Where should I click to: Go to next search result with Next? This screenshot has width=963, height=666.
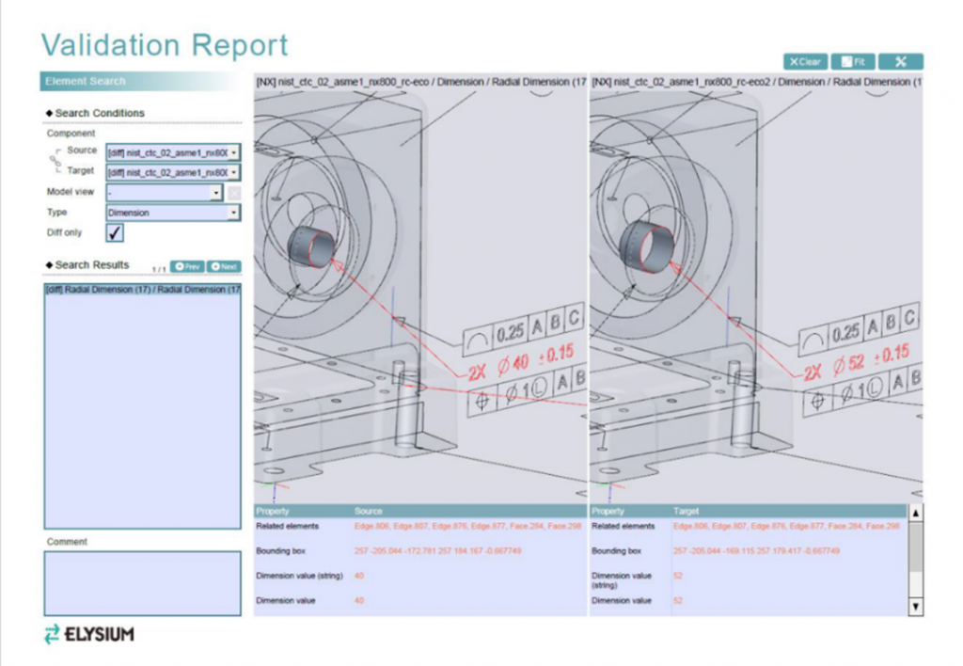[224, 266]
